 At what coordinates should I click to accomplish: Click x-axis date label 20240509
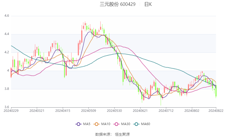click(88, 111)
